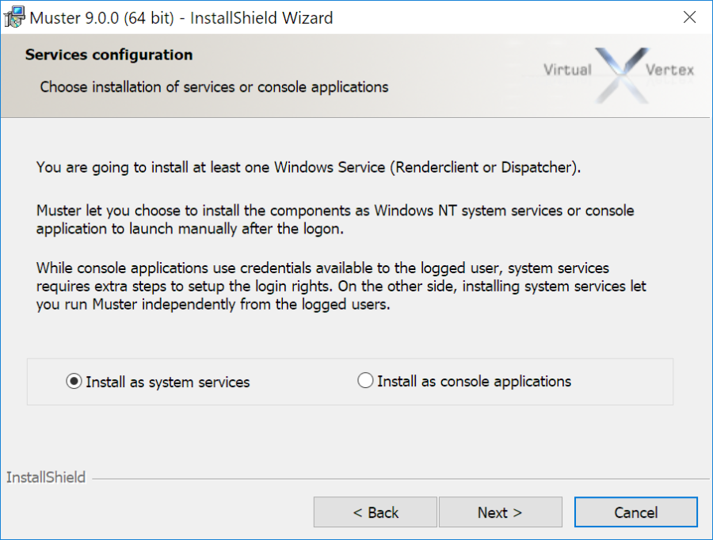This screenshot has width=713, height=540.
Task: Cancel the Muster installation
Action: pyautogui.click(x=635, y=511)
